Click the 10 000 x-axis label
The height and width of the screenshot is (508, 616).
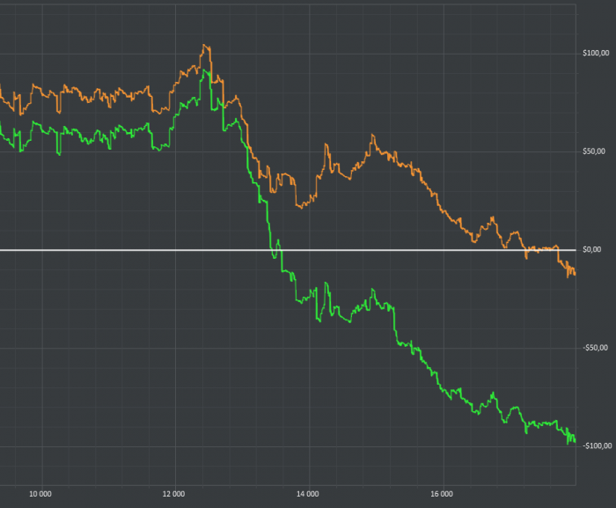coord(40,494)
